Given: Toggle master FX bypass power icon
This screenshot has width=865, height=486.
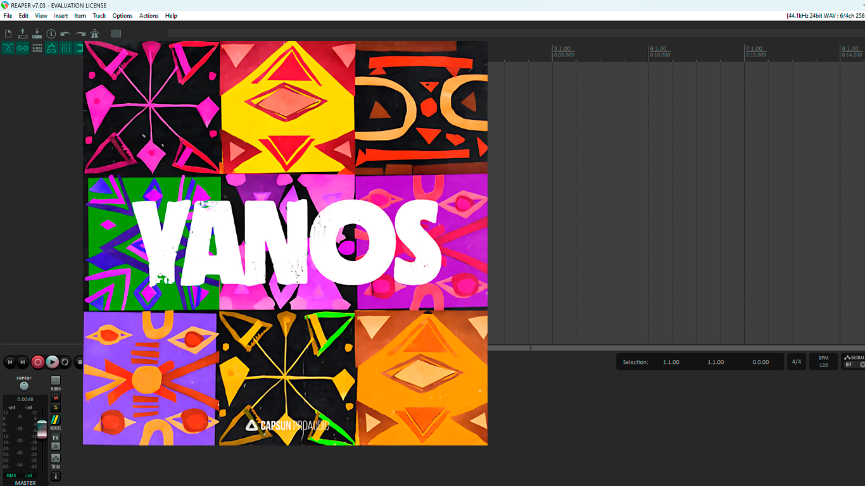Looking at the screenshot, I should (x=56, y=446).
